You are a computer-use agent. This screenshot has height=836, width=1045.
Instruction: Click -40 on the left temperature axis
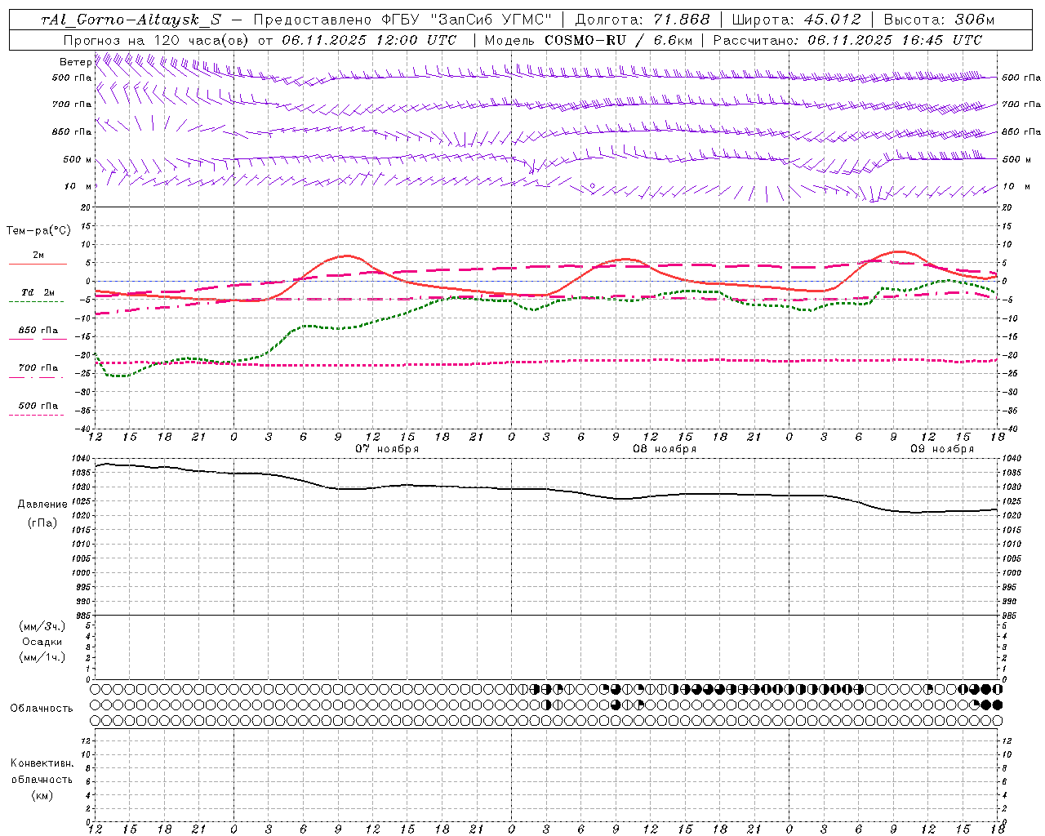pyautogui.click(x=85, y=429)
